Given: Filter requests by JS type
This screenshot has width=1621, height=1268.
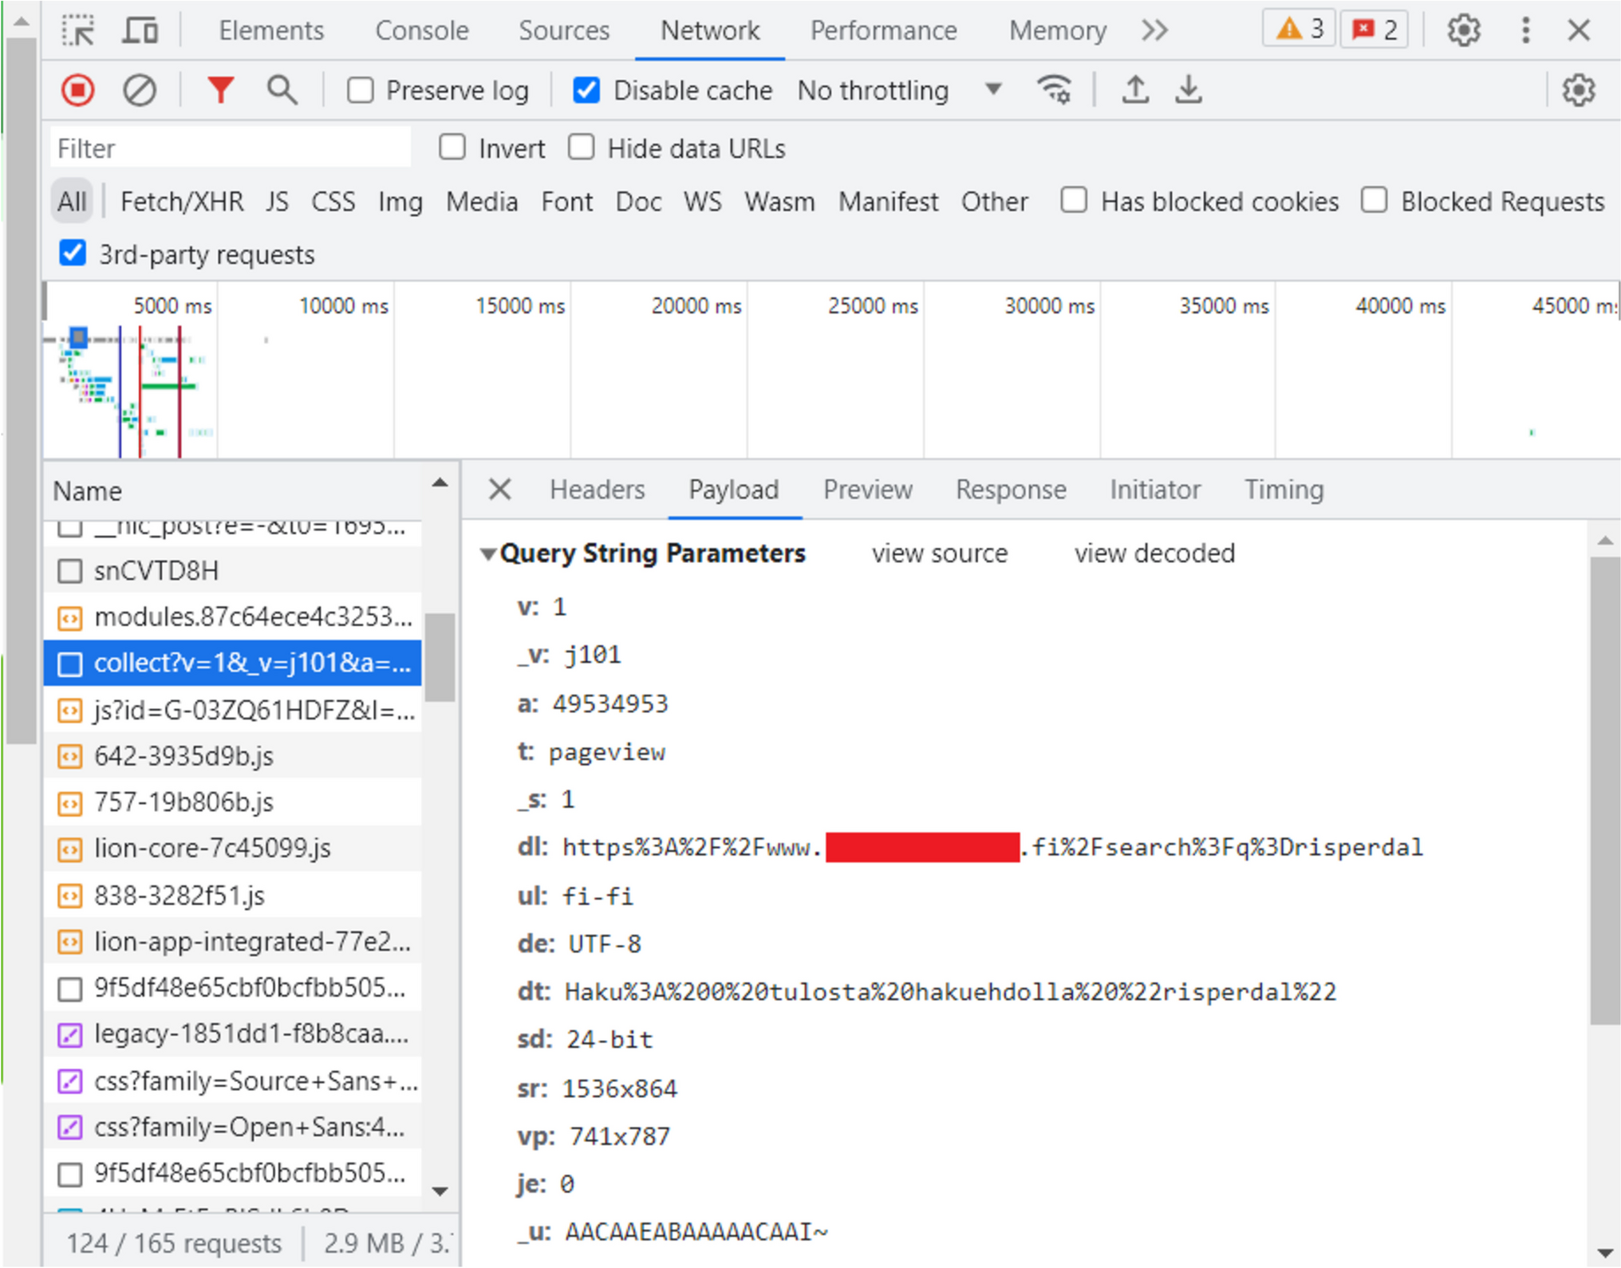Looking at the screenshot, I should coord(277,201).
